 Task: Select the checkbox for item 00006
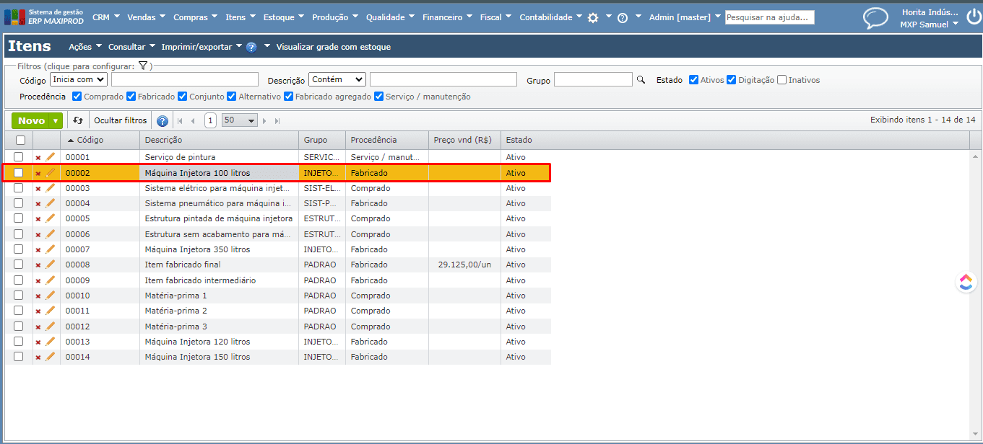18,234
